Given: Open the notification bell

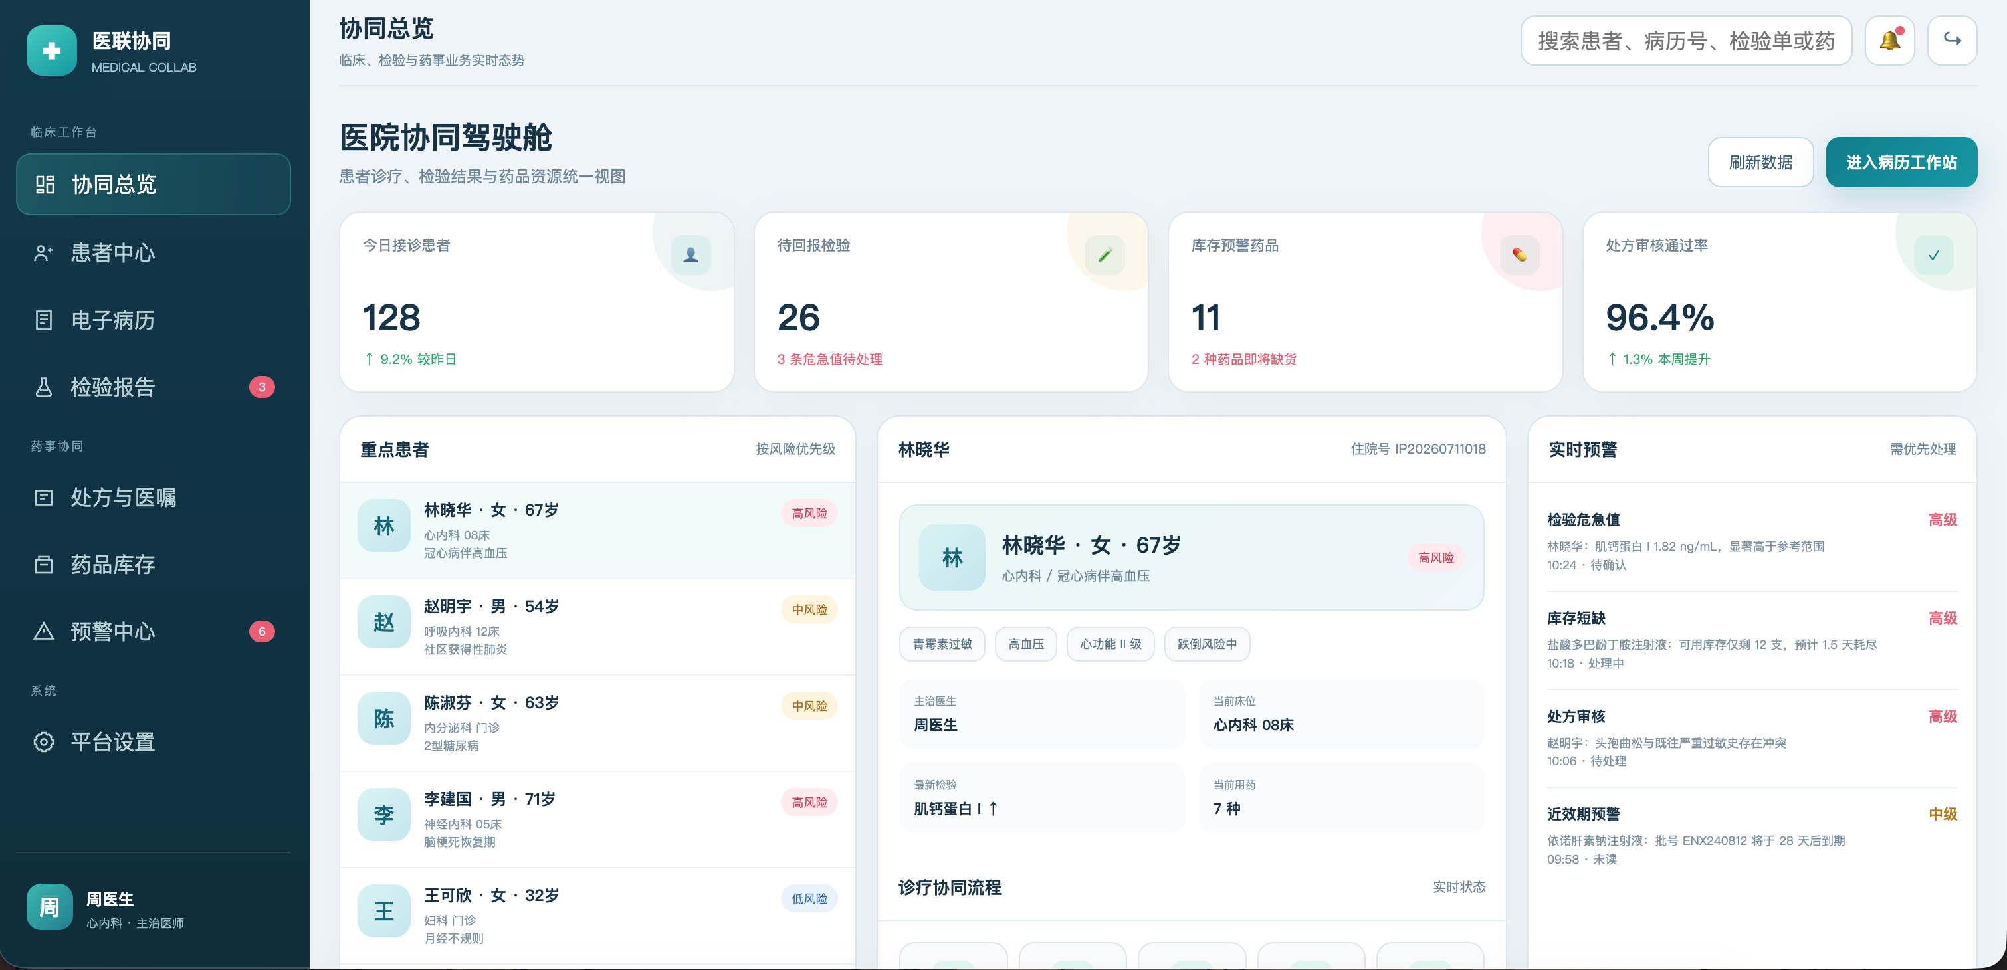Looking at the screenshot, I should tap(1889, 41).
